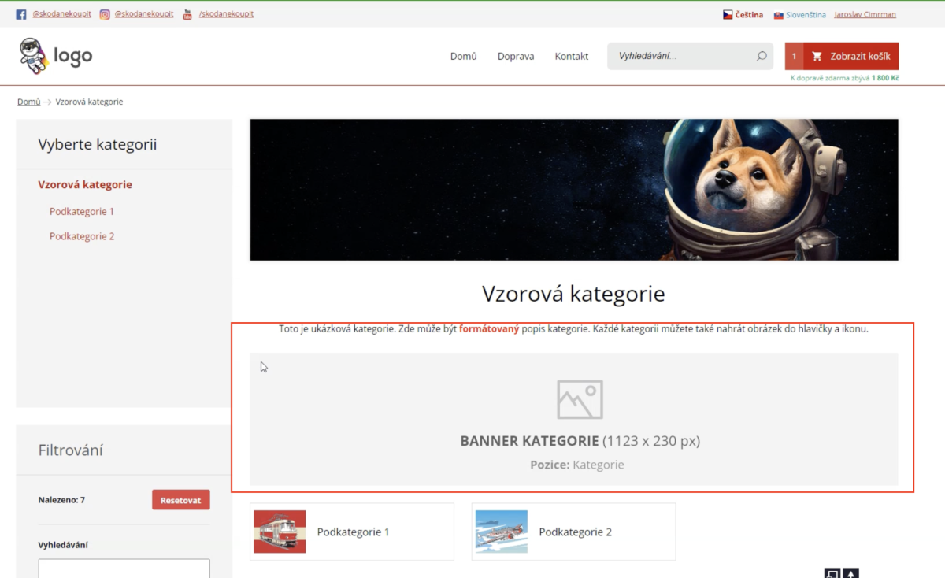Click the Slovak flag icon
Image resolution: width=945 pixels, height=578 pixels.
click(778, 14)
